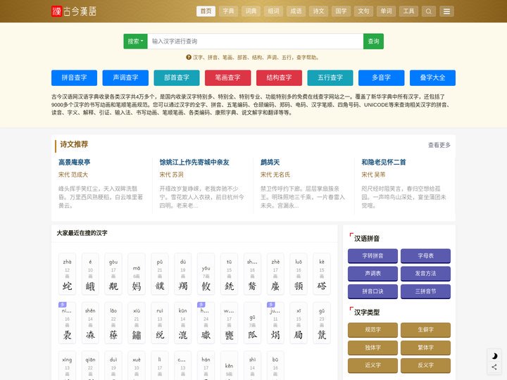The height and width of the screenshot is (380, 507).
Task: Open the character card 妈 with pinyin mā
Action: tap(137, 274)
